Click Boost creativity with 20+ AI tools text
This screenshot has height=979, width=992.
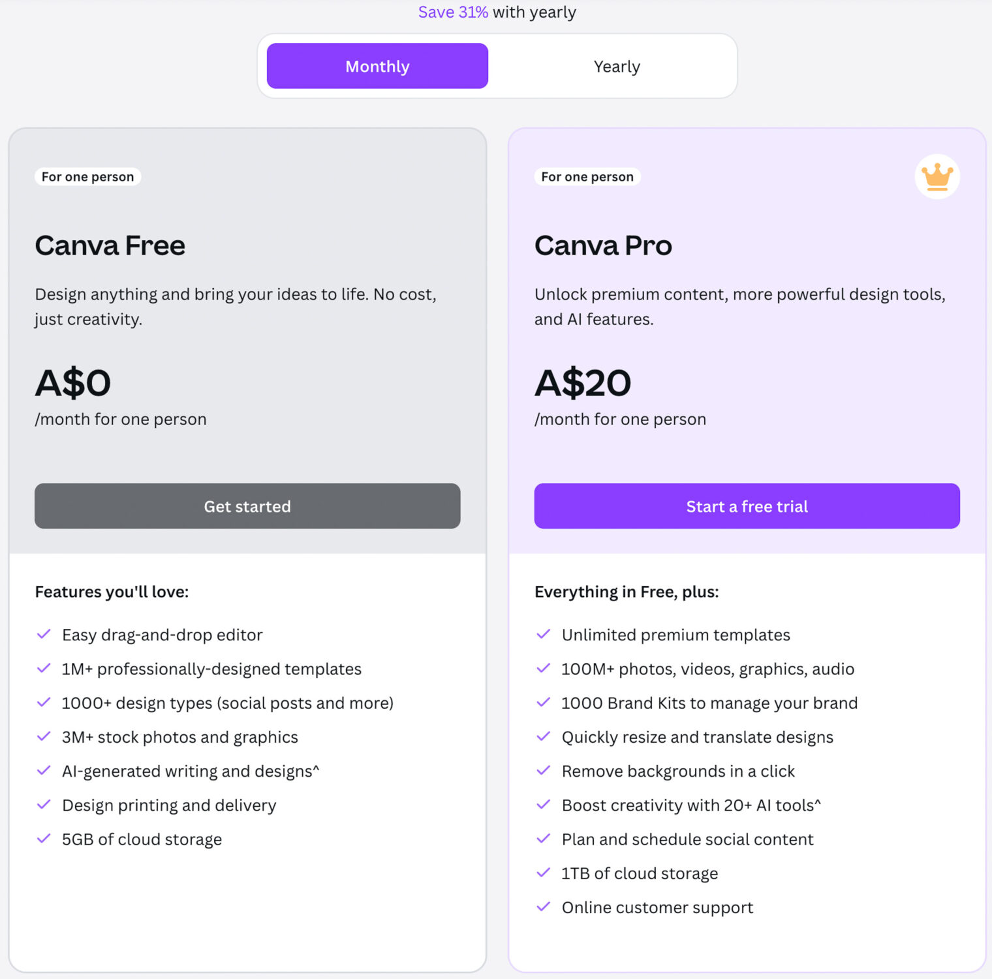(691, 805)
